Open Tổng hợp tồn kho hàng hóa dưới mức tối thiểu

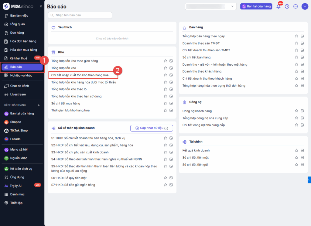tap(84, 82)
